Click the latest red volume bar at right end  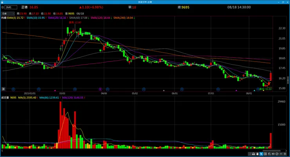(x=271, y=141)
